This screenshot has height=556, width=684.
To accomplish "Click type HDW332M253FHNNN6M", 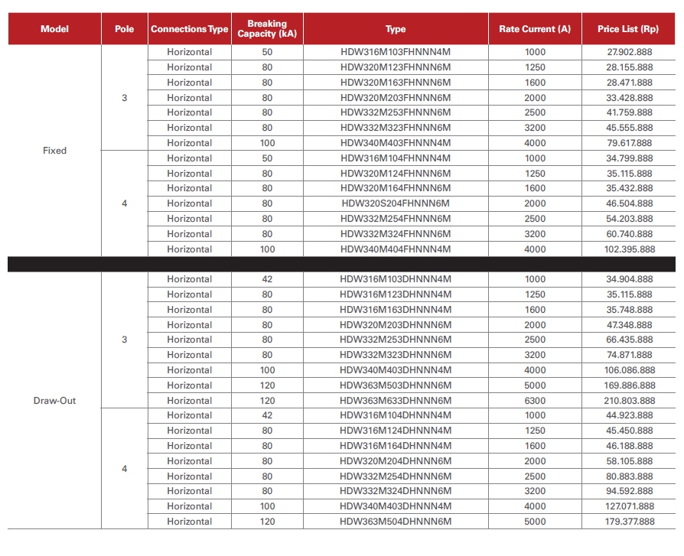I will pyautogui.click(x=396, y=112).
